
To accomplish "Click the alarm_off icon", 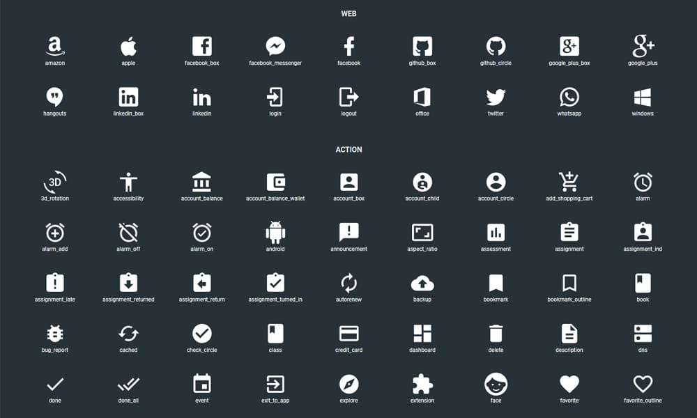I will [128, 232].
